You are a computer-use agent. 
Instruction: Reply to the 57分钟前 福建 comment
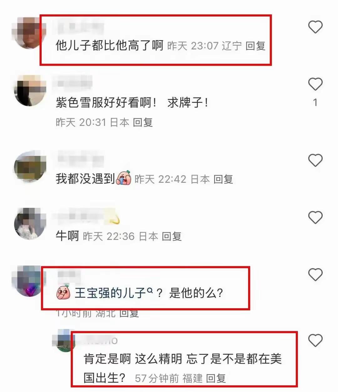[216, 378]
